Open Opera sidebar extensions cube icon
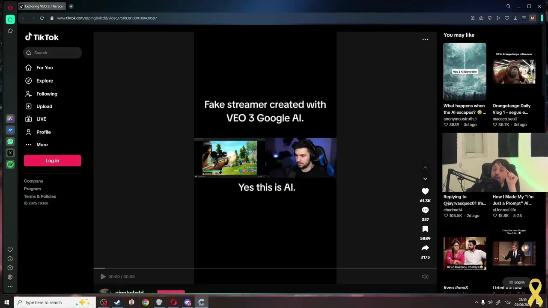The height and width of the screenshot is (308, 548). pos(10,268)
